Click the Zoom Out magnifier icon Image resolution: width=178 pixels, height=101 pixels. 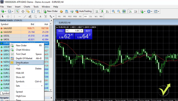(x=119, y=11)
